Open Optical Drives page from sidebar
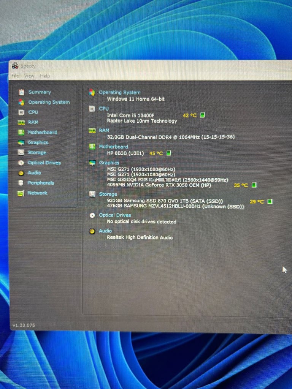Viewport: 292px width, 389px height. (44, 163)
